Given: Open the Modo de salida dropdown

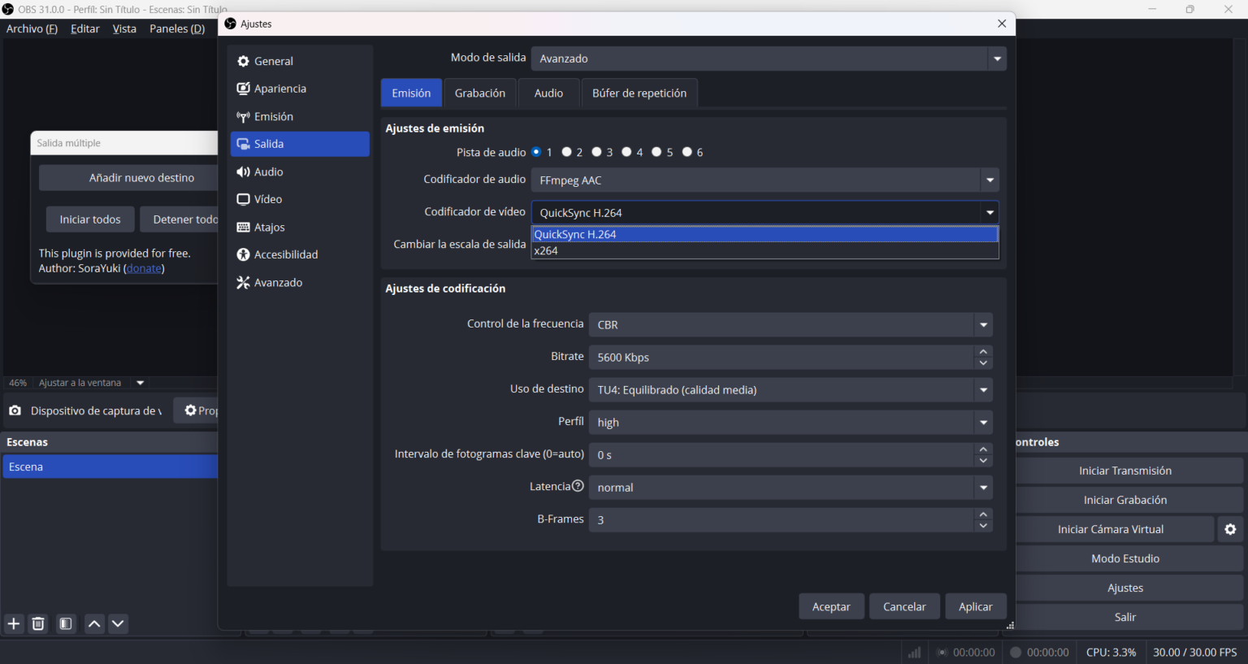Looking at the screenshot, I should (997, 59).
